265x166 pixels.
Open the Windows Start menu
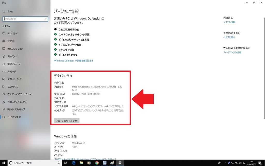4,163
